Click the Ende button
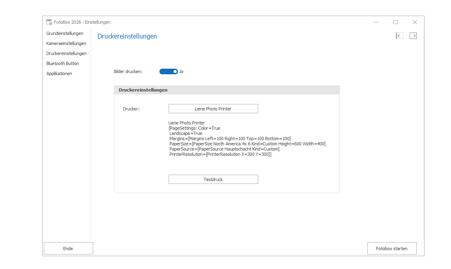This screenshot has height=269, width=451. click(x=68, y=248)
